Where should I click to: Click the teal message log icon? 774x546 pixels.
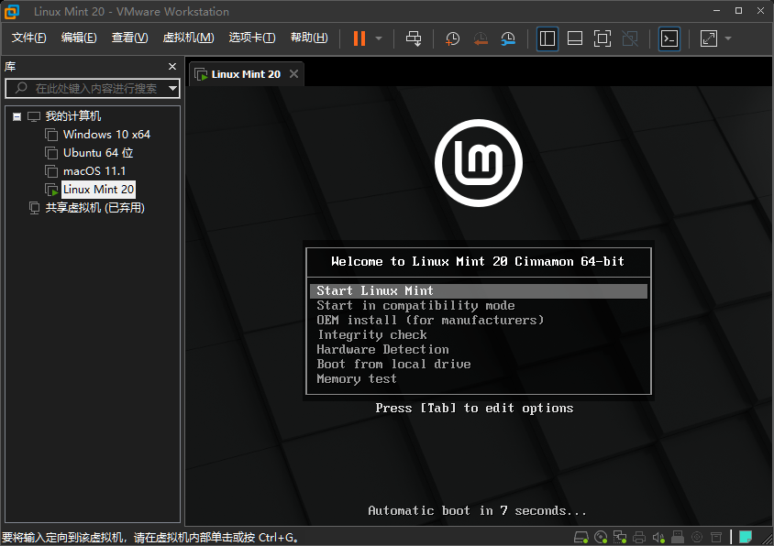coord(746,537)
